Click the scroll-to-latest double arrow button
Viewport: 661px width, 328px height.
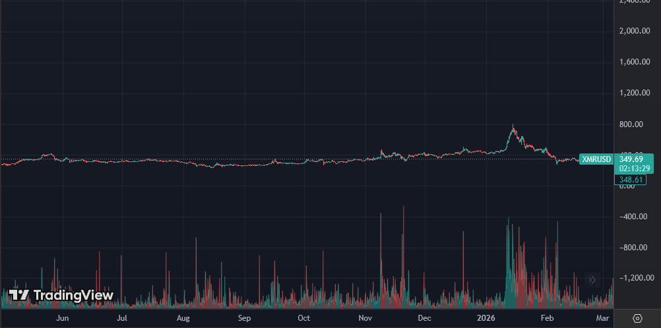click(592, 280)
